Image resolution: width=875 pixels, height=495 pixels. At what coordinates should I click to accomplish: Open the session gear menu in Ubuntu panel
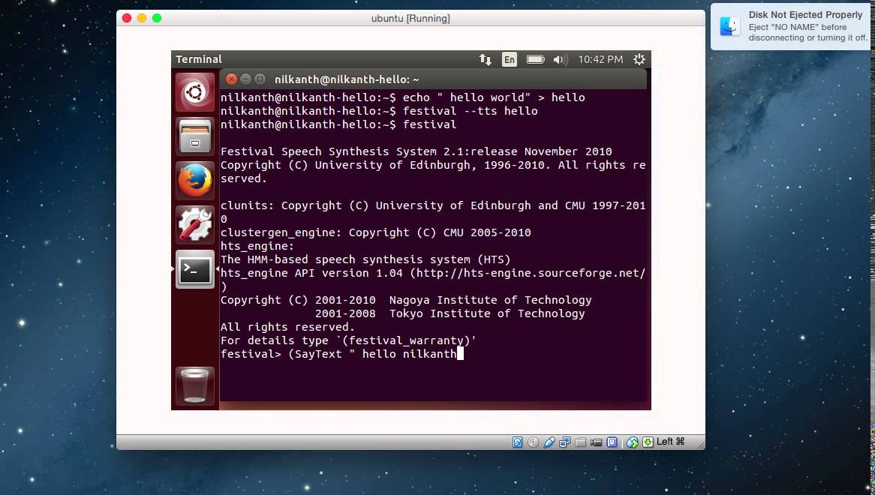click(x=639, y=59)
